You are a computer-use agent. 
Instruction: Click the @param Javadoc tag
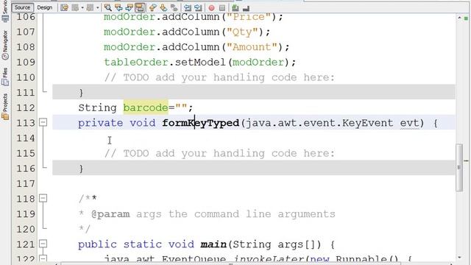coord(110,214)
